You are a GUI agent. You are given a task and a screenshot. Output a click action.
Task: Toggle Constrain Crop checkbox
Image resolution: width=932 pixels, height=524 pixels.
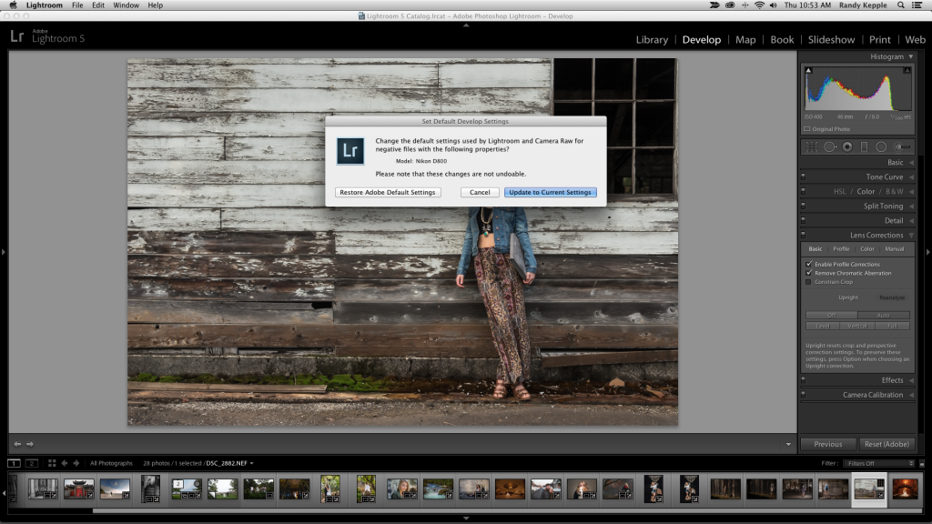tap(808, 282)
